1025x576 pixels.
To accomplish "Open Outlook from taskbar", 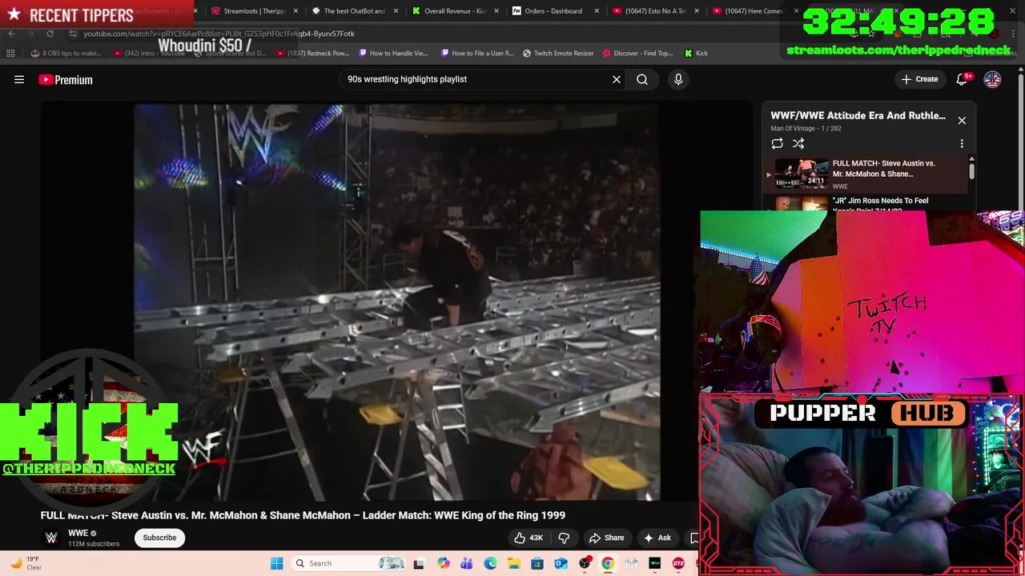I will point(561,563).
